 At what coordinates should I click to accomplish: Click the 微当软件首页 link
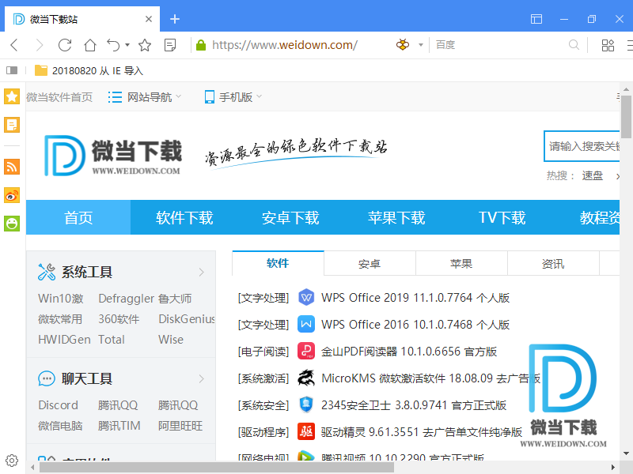(x=59, y=97)
